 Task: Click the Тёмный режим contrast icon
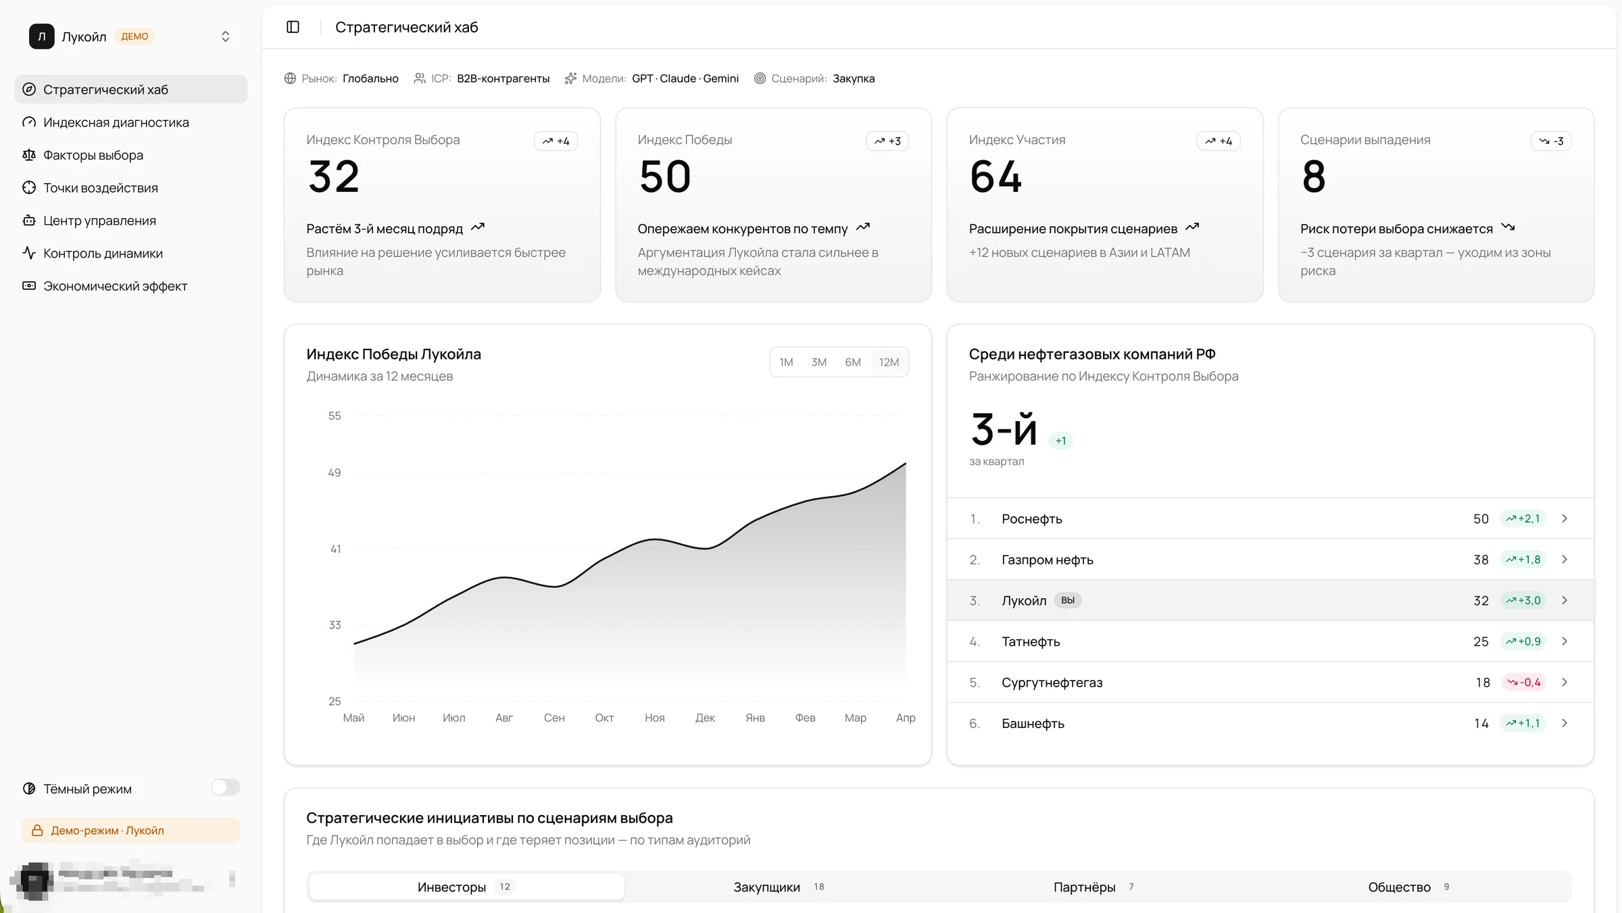tap(29, 789)
